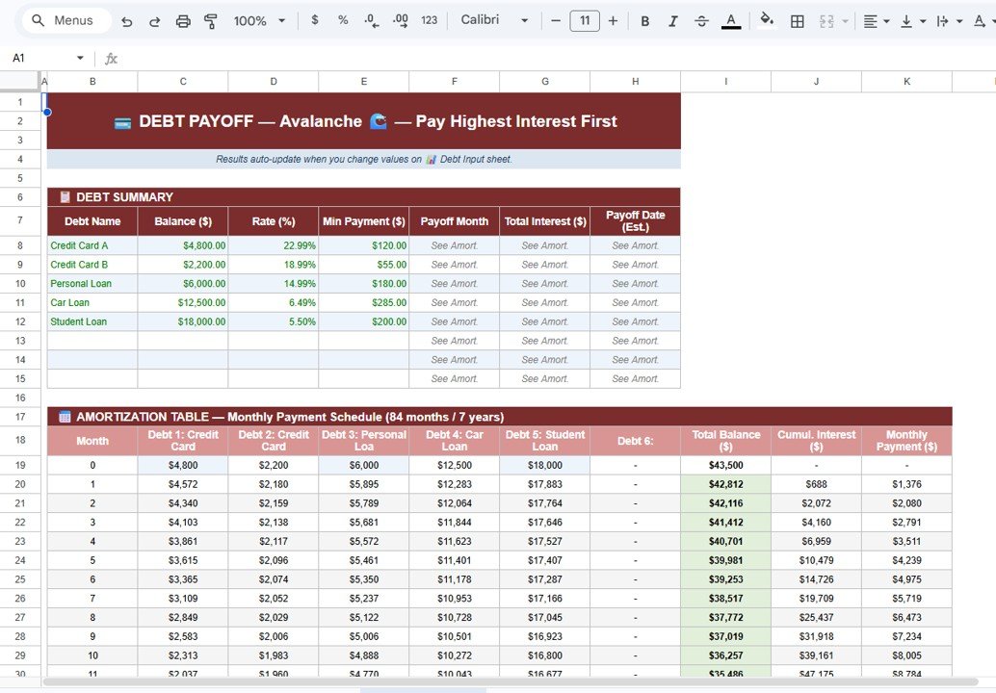Increase decimal places icon

pos(399,20)
